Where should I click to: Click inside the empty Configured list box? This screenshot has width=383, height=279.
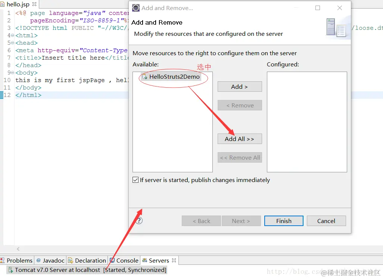coord(307,122)
